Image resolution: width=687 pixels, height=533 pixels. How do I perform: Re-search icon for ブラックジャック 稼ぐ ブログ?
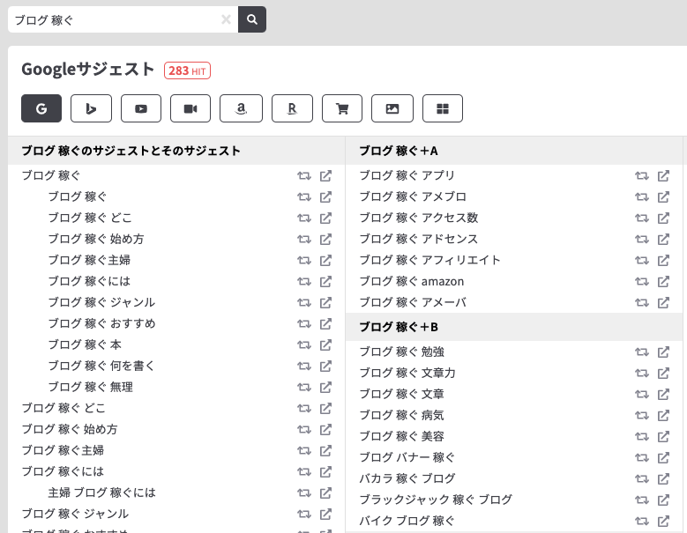click(642, 500)
